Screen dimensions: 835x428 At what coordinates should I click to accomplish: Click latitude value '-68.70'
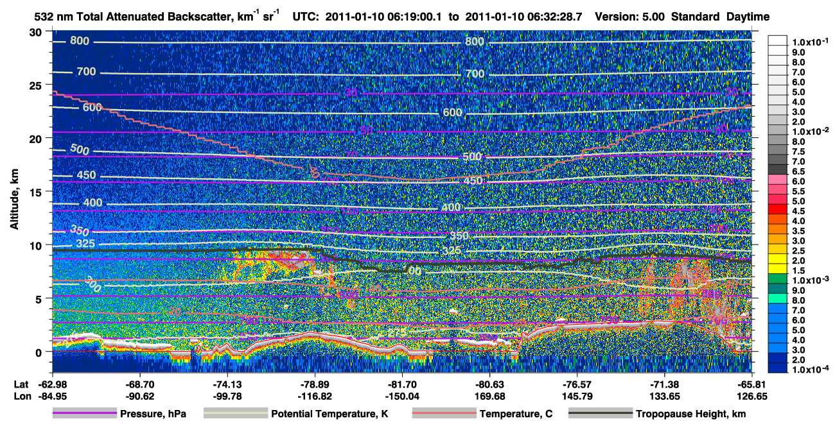pyautogui.click(x=140, y=384)
